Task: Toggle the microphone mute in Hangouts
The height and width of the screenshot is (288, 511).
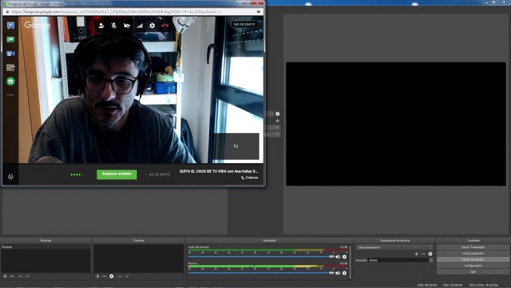Action: (x=114, y=25)
